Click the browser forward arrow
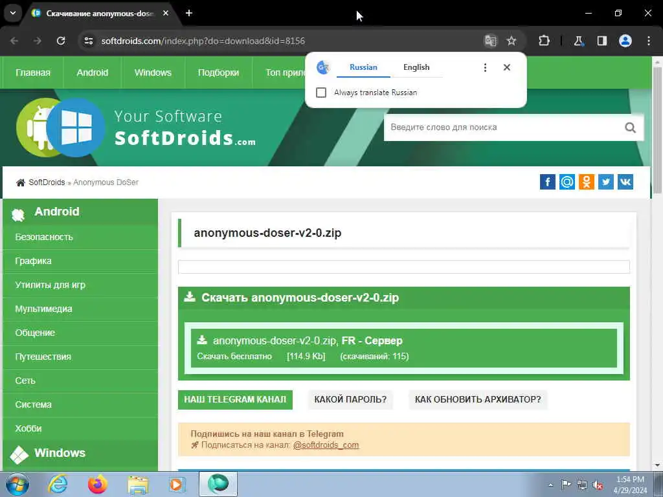Image resolution: width=663 pixels, height=497 pixels. pos(38,41)
